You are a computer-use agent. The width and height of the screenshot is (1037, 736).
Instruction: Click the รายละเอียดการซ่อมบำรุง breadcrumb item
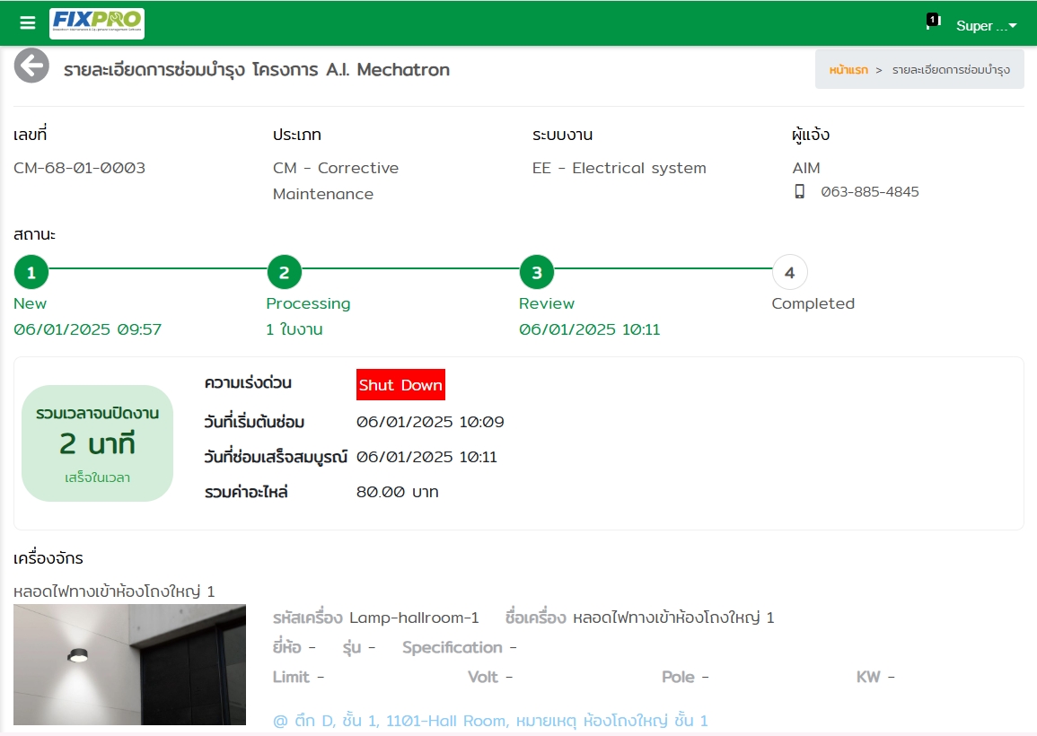(951, 70)
